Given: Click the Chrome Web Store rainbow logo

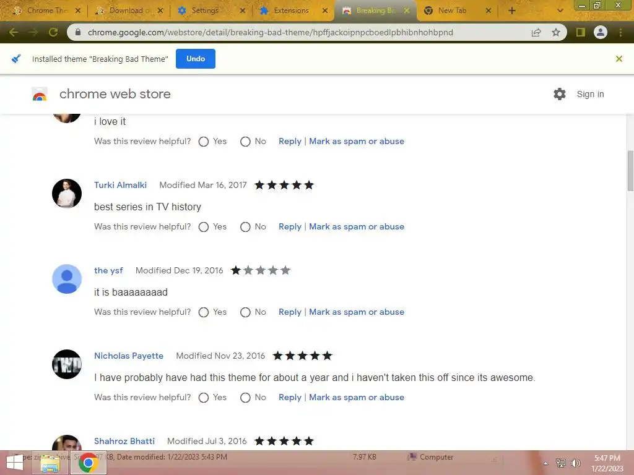Looking at the screenshot, I should click(x=40, y=94).
